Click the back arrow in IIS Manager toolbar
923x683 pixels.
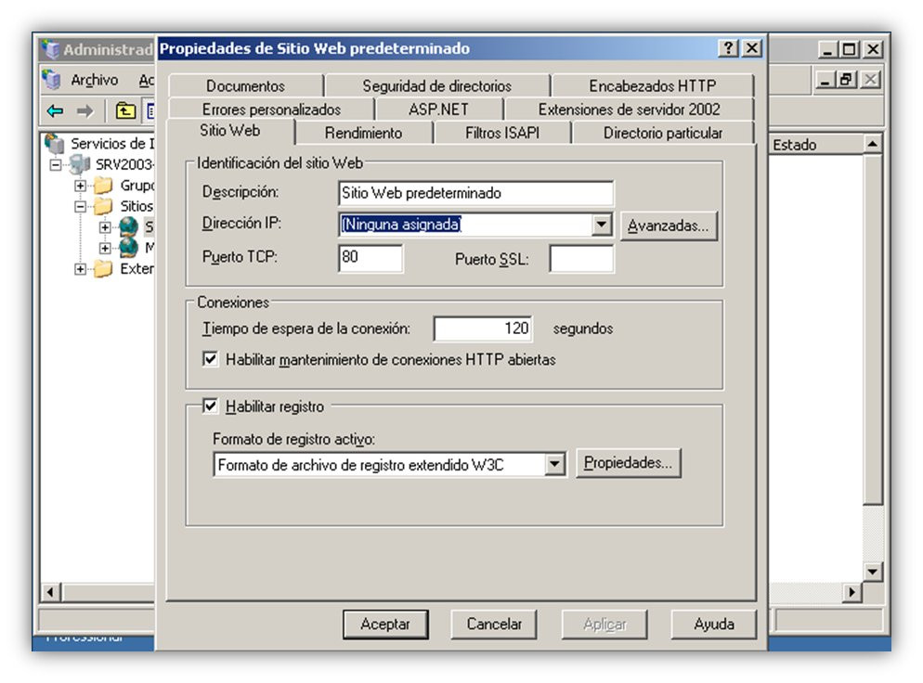pyautogui.click(x=56, y=110)
